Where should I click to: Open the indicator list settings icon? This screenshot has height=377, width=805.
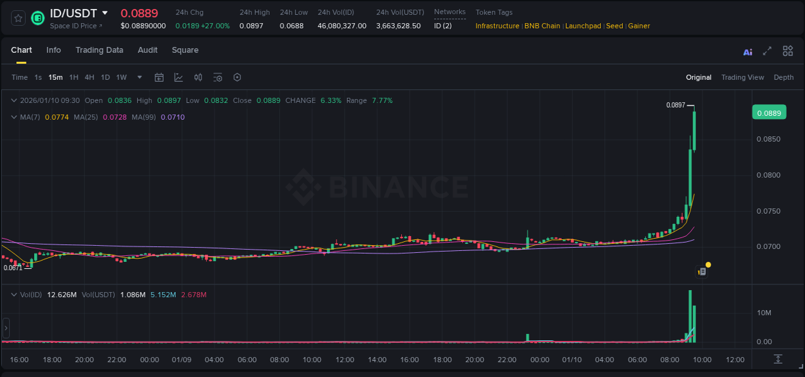point(218,77)
